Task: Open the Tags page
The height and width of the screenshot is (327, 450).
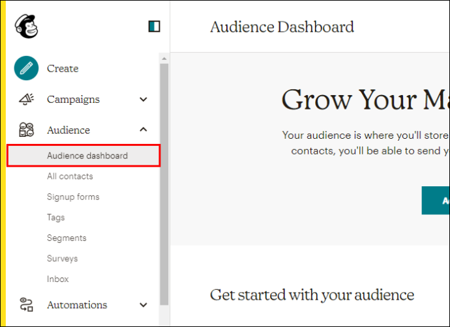Action: pyautogui.click(x=55, y=218)
